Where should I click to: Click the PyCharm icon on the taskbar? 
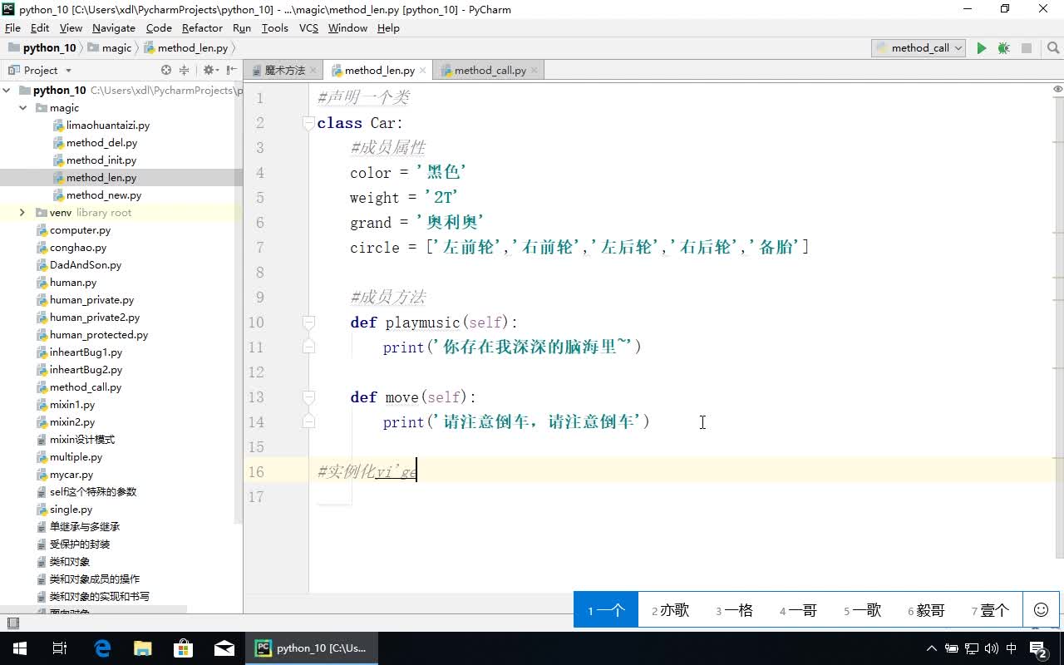pyautogui.click(x=263, y=648)
